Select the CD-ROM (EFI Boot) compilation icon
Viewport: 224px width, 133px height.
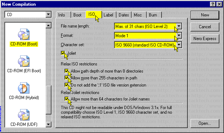pyautogui.click(x=24, y=61)
